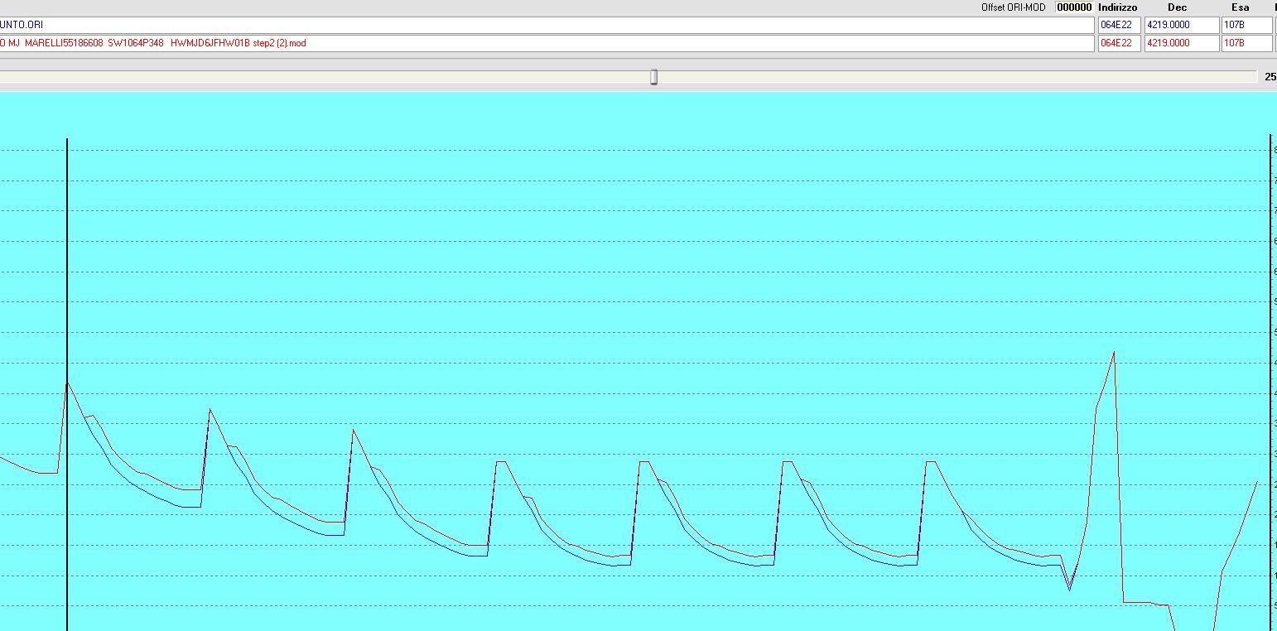Click the sharp V-shaped dip before tallest peak
Image resolution: width=1277 pixels, height=631 pixels.
[1070, 588]
